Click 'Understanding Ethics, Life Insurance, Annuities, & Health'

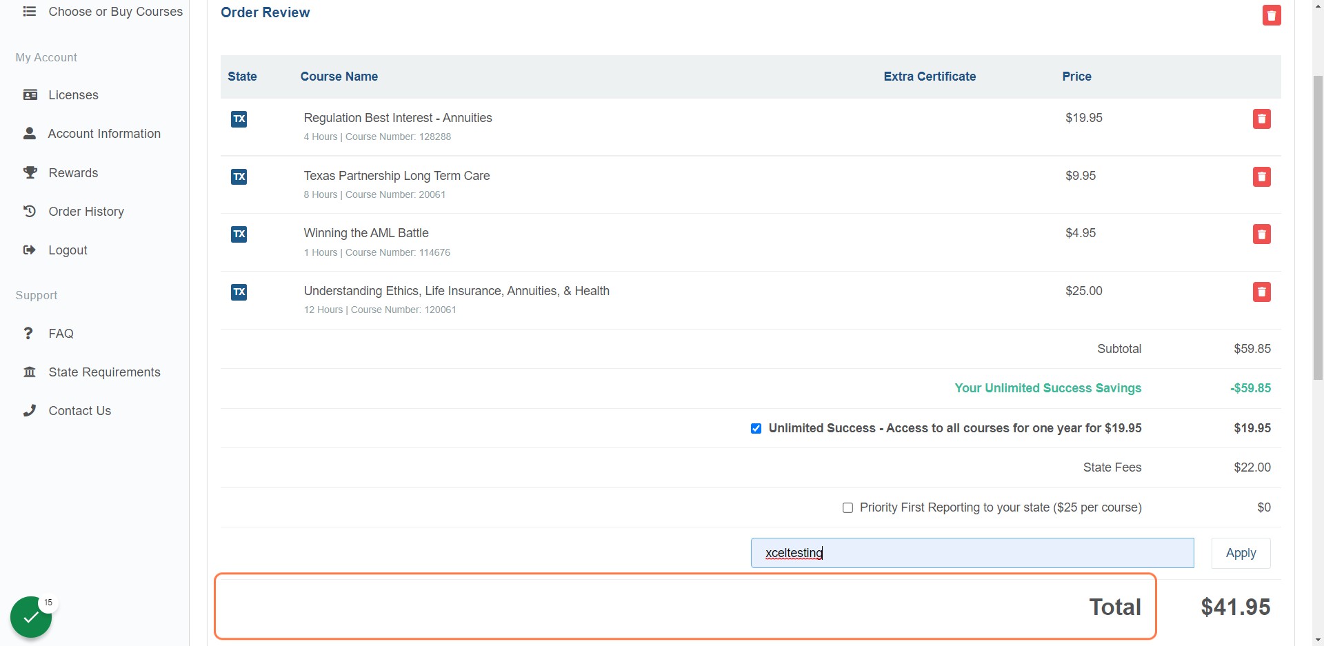pos(457,291)
